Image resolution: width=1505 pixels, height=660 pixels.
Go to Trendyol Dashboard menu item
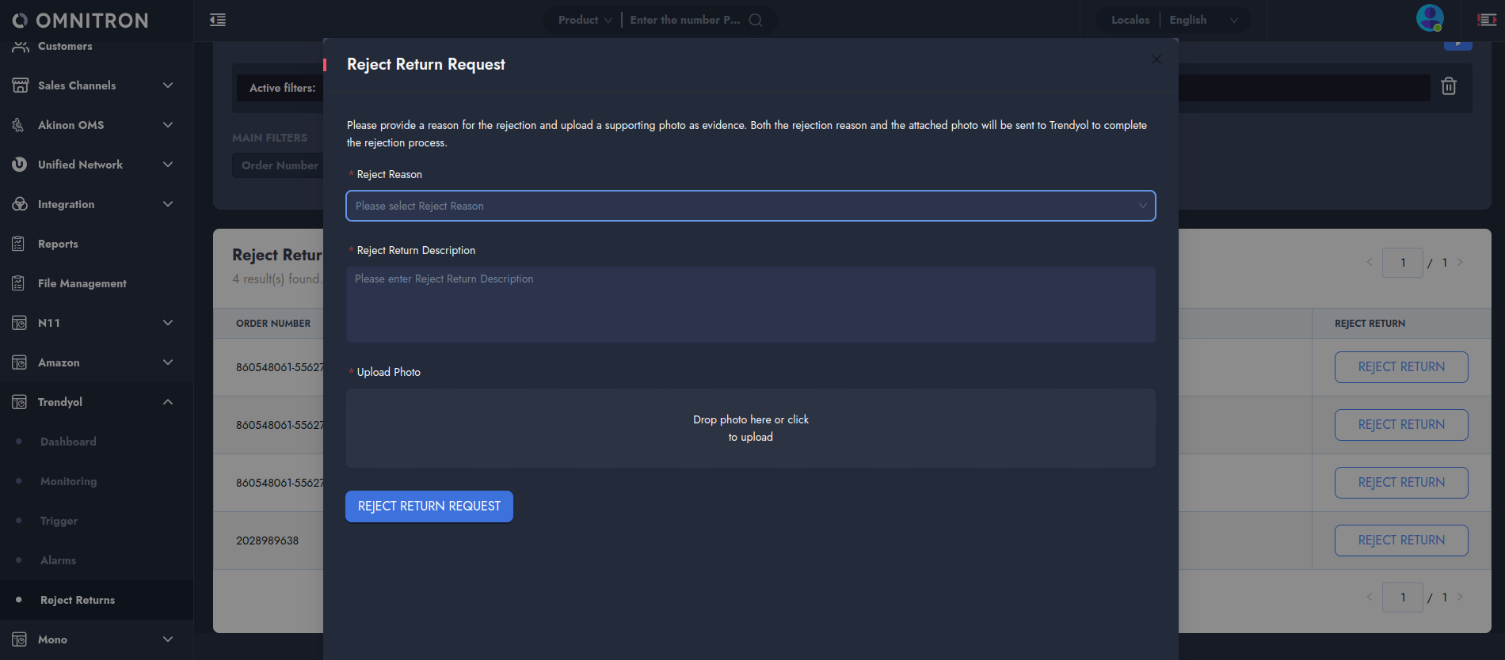pos(68,442)
